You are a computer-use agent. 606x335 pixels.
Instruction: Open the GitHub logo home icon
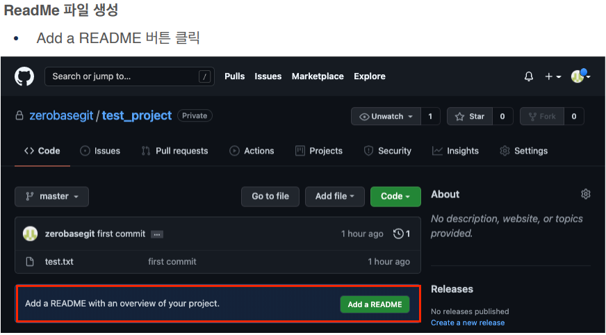[24, 76]
